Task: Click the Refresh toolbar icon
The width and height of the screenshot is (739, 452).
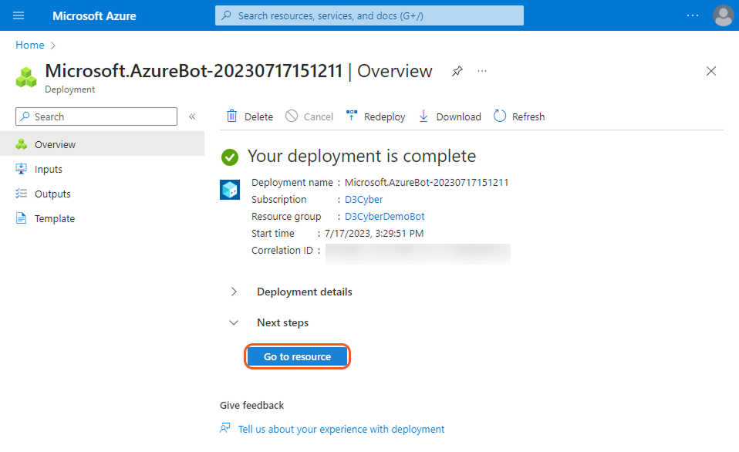Action: (x=500, y=116)
